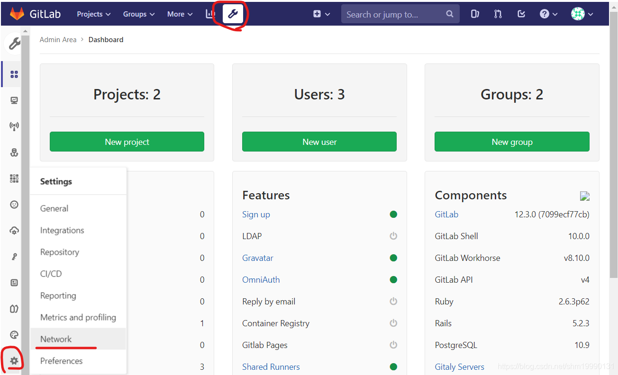Expand the Projects dropdown in top bar

94,14
